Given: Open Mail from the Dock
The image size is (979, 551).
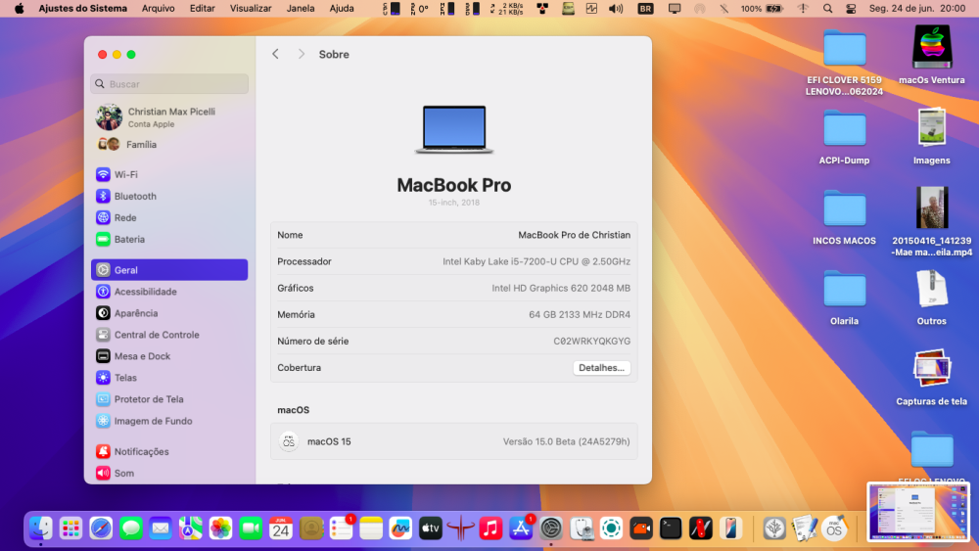Looking at the screenshot, I should tap(161, 528).
